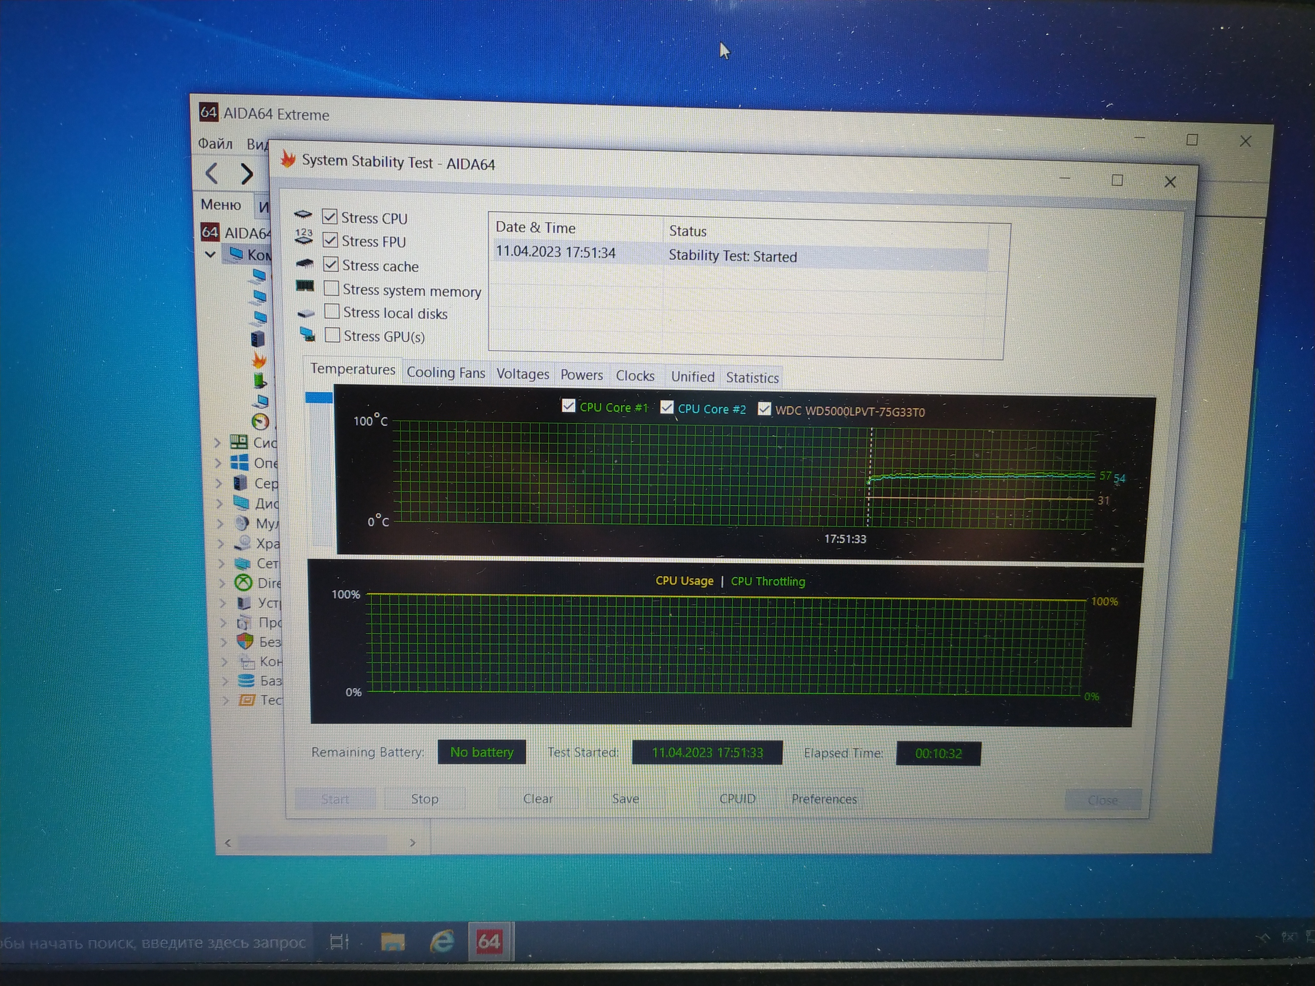The width and height of the screenshot is (1315, 986).
Task: Enable Stress system memory checkbox
Action: 331,288
